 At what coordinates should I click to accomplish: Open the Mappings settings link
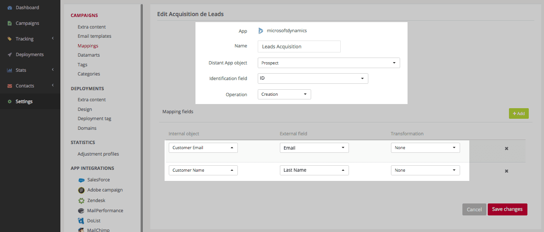(x=88, y=46)
